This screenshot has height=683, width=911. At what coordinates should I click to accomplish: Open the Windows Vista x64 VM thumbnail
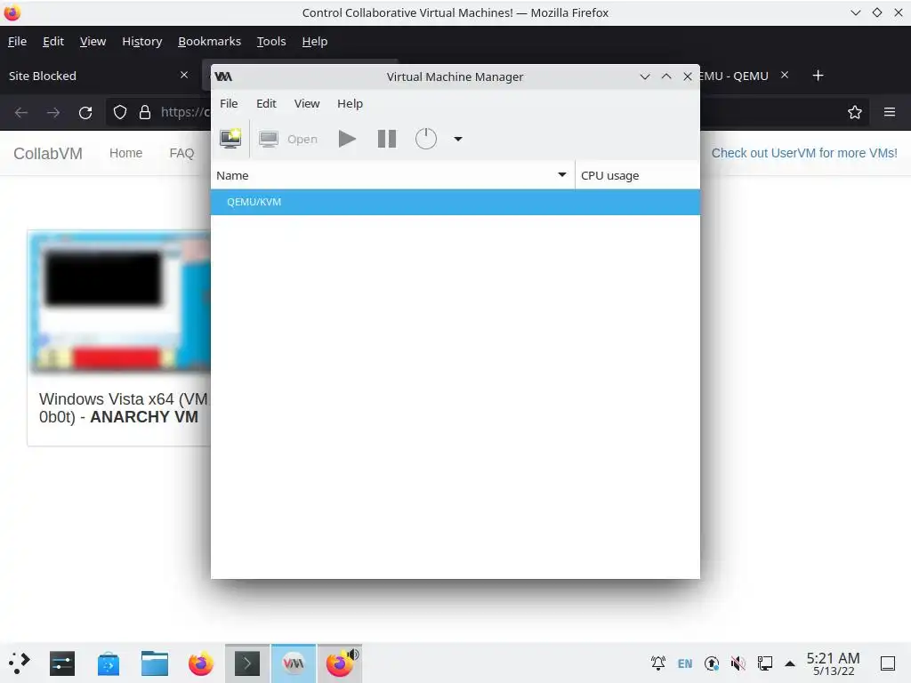[x=120, y=302]
